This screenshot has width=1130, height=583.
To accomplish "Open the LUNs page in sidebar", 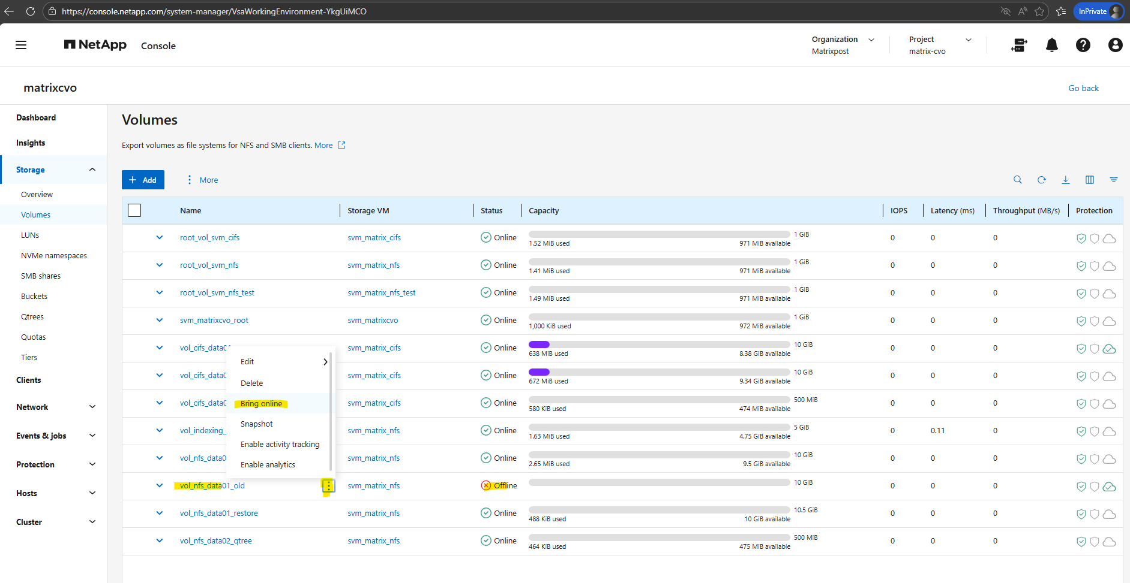I will click(30, 235).
